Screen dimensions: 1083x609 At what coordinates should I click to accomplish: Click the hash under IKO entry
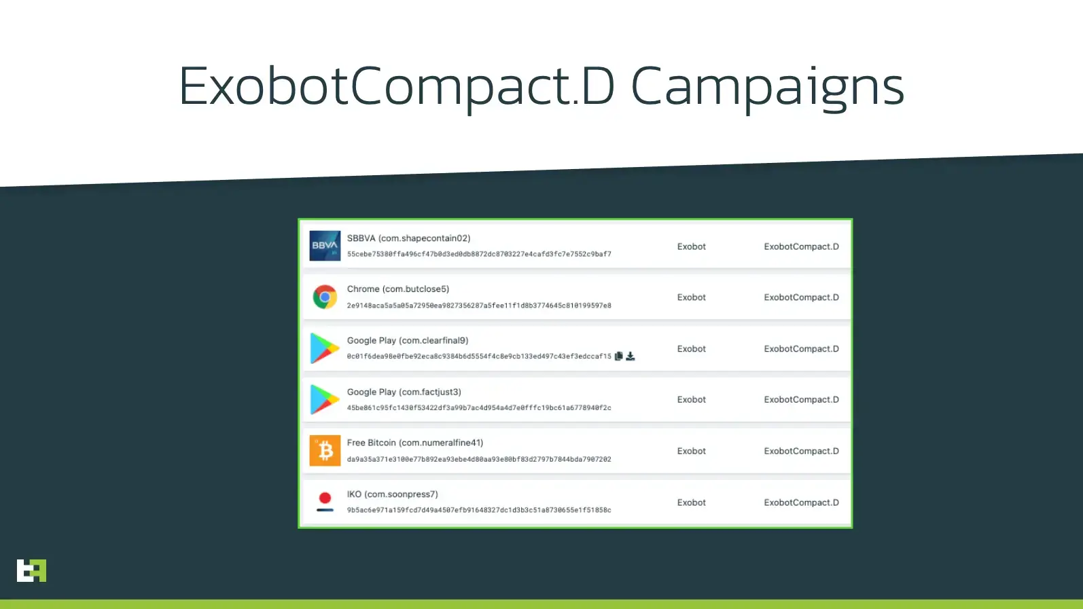click(479, 510)
